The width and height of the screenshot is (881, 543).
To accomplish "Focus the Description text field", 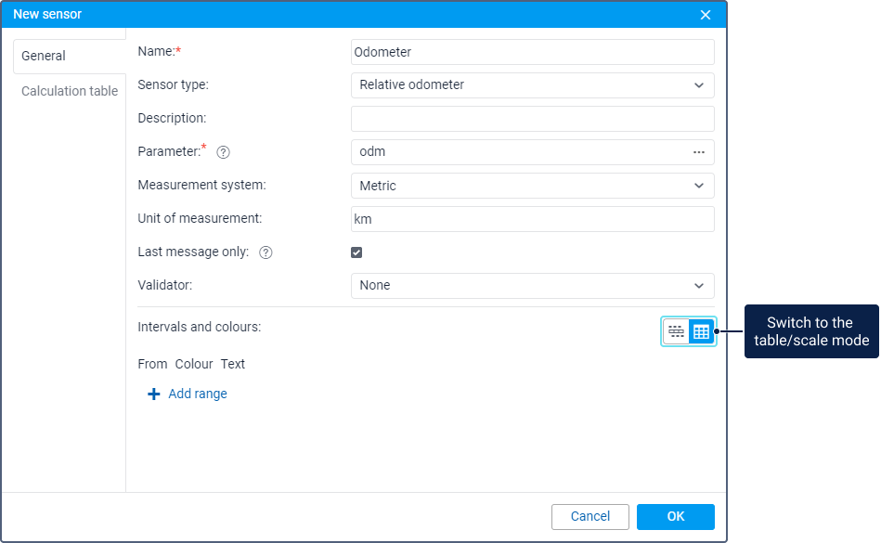I will coord(532,119).
